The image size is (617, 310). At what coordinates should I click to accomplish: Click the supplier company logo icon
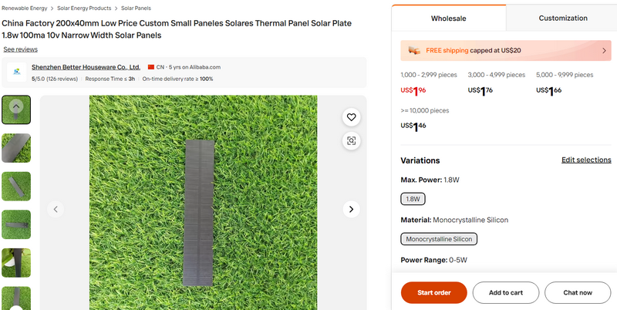coord(16,72)
